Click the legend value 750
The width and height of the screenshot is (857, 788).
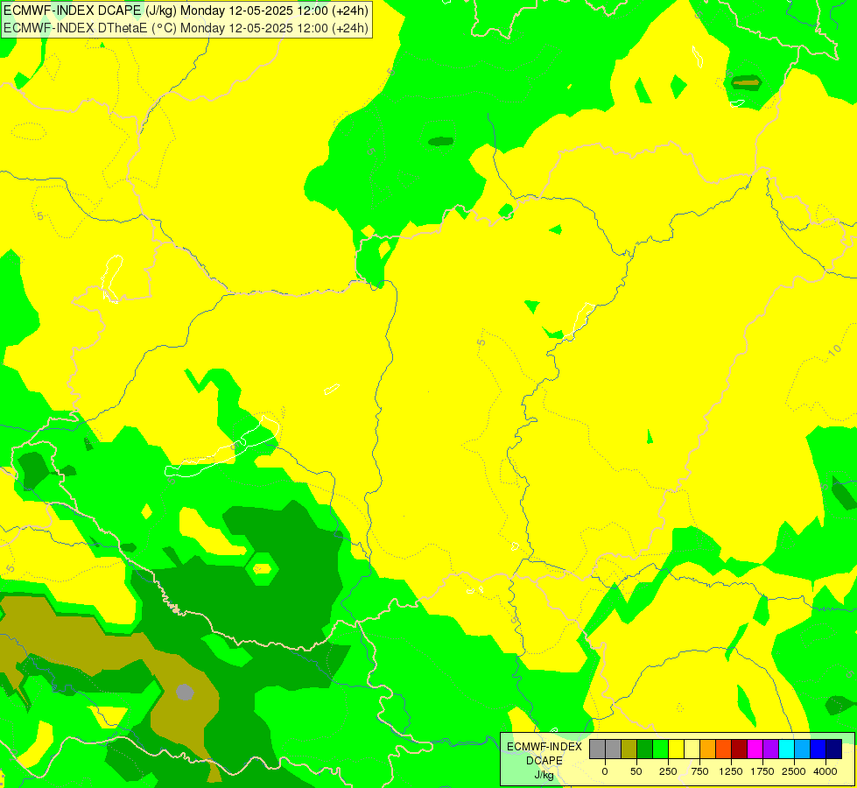[699, 771]
